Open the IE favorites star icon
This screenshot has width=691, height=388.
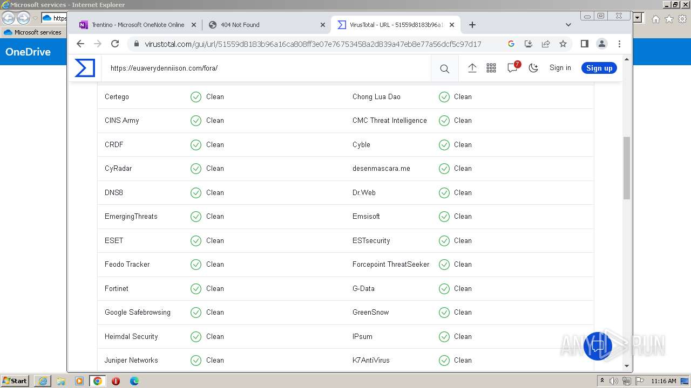669,19
